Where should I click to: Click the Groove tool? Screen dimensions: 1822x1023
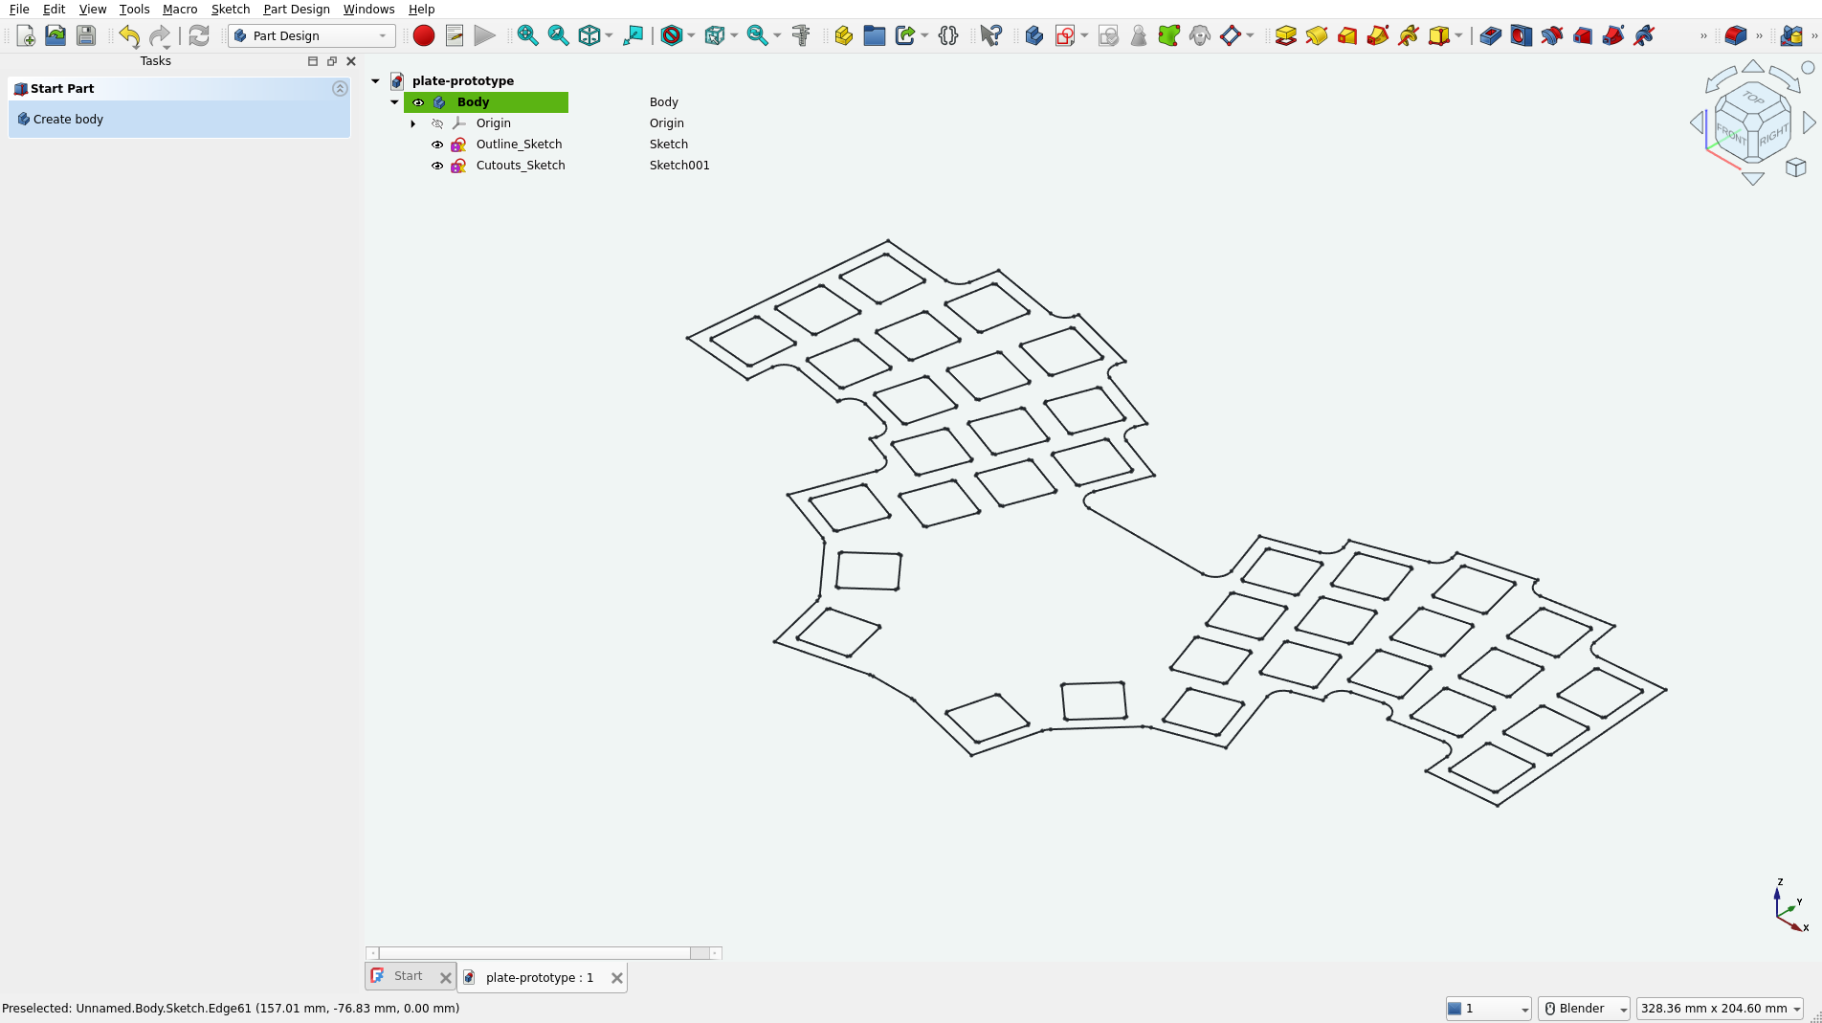(x=1552, y=35)
